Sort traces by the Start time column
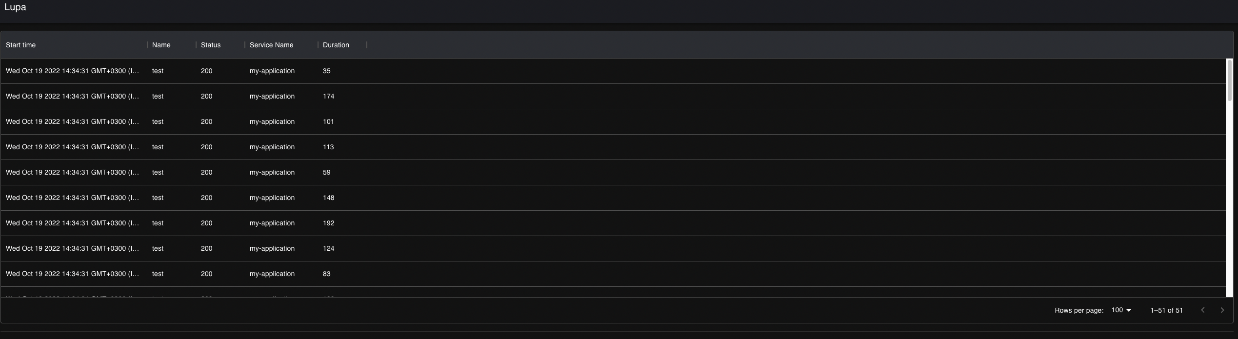 20,45
